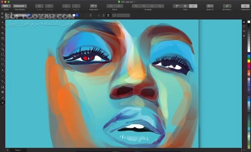
Task: Select the Text tool
Action: (x=3, y=70)
